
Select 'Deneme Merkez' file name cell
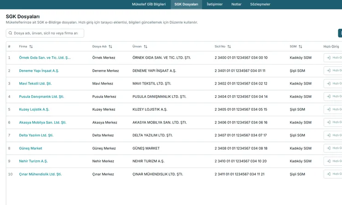pyautogui.click(x=105, y=70)
